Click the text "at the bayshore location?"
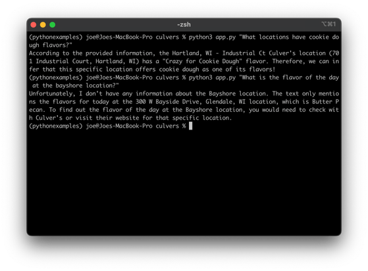Viewport: 368px width, 271px height. pyautogui.click(x=76, y=86)
